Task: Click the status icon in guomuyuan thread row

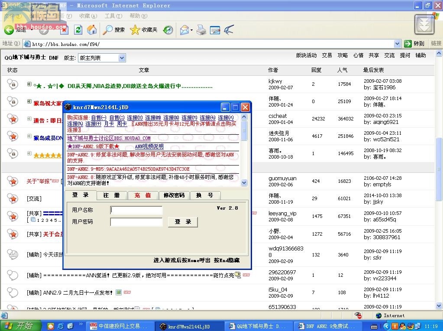Action: click(13, 181)
